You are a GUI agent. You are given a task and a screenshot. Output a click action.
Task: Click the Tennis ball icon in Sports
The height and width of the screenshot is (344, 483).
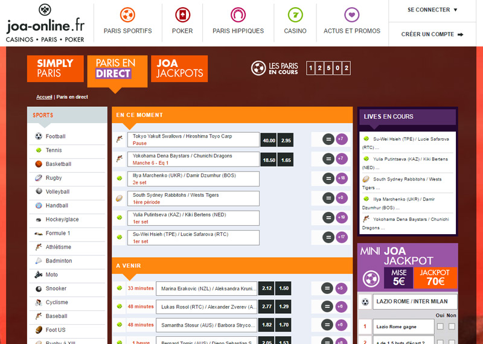(x=39, y=150)
